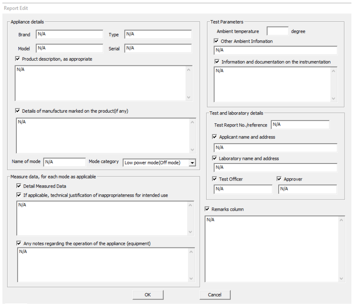Uncheck the Test Officer checkbox
This screenshot has width=353, height=305.
215,179
